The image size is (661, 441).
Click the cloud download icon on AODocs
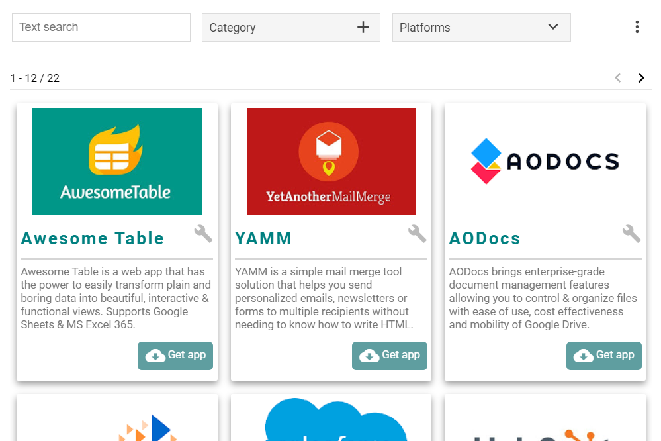click(584, 356)
